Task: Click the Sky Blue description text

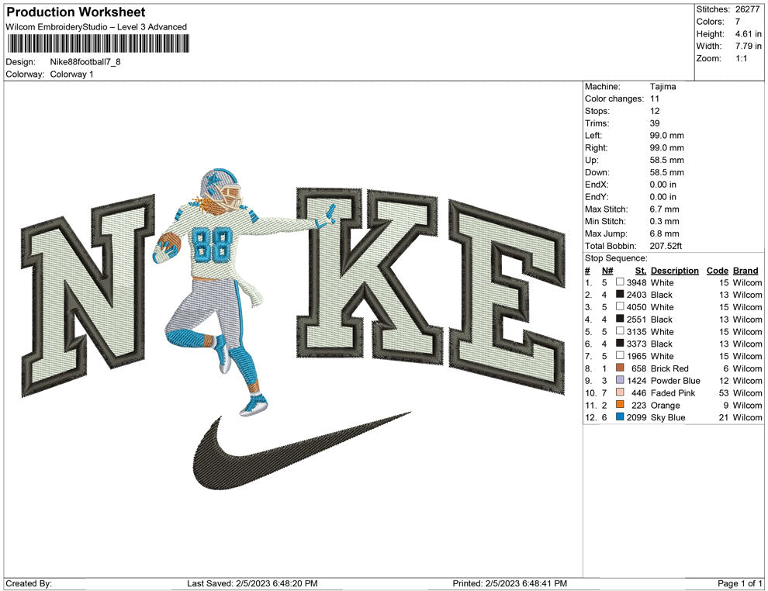Action: coord(668,417)
